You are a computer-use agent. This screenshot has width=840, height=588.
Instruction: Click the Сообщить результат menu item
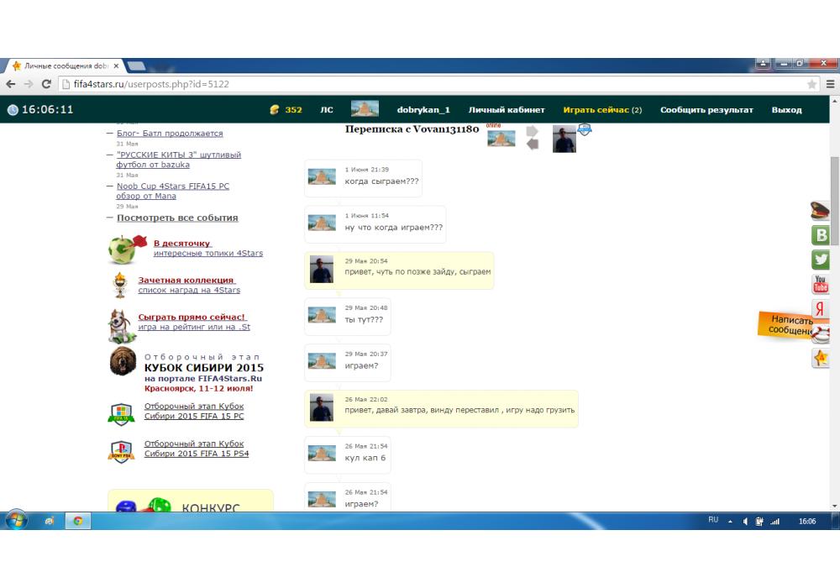tap(706, 110)
